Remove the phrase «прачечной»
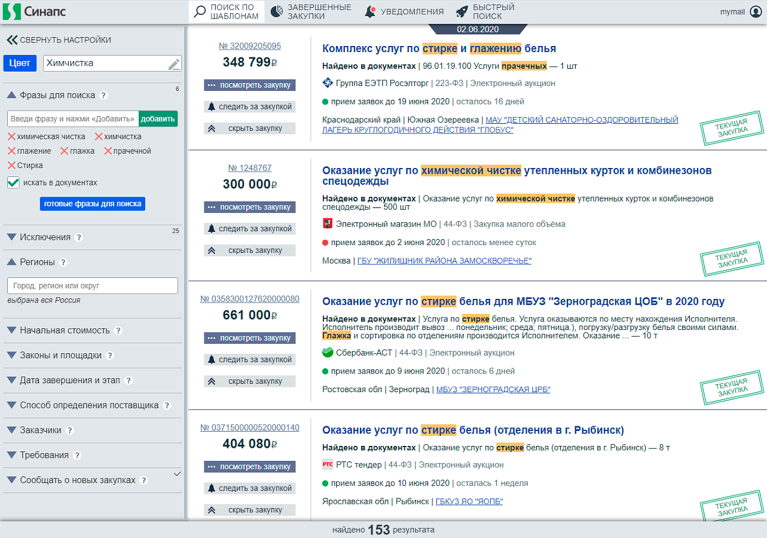 pos(108,151)
